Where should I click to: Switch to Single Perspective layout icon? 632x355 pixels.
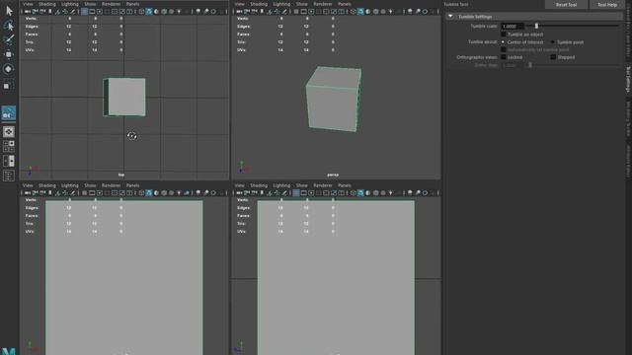9,131
